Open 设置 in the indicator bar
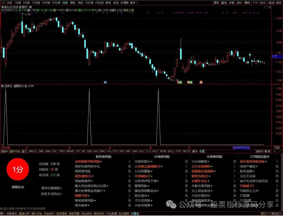Viewport: 283px width, 216px height. tap(202, 151)
